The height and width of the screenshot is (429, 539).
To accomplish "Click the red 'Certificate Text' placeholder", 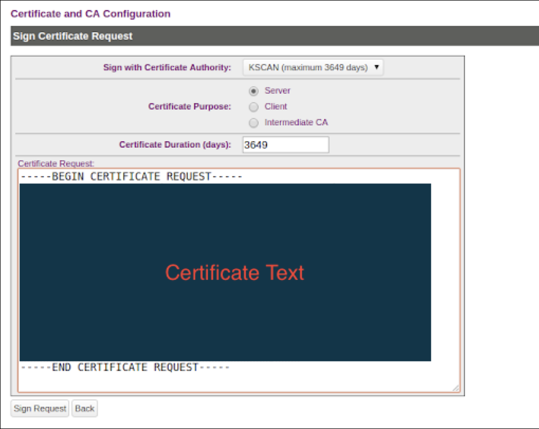I will coord(234,273).
